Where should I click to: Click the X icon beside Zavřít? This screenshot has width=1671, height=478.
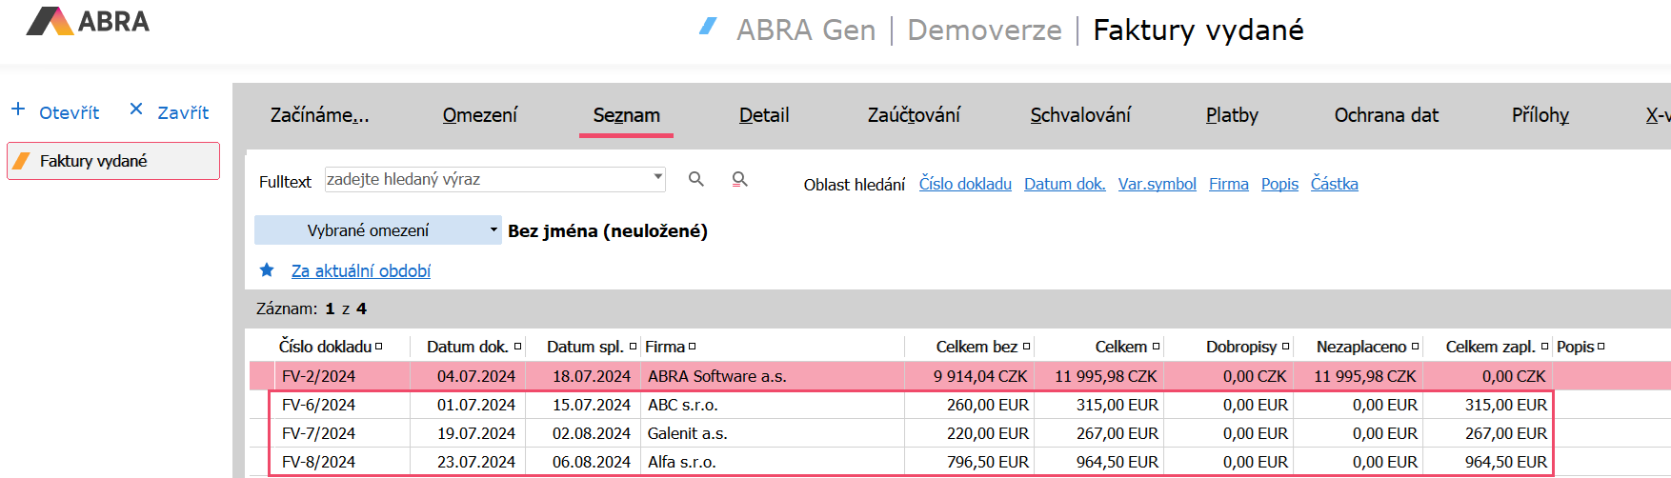136,110
